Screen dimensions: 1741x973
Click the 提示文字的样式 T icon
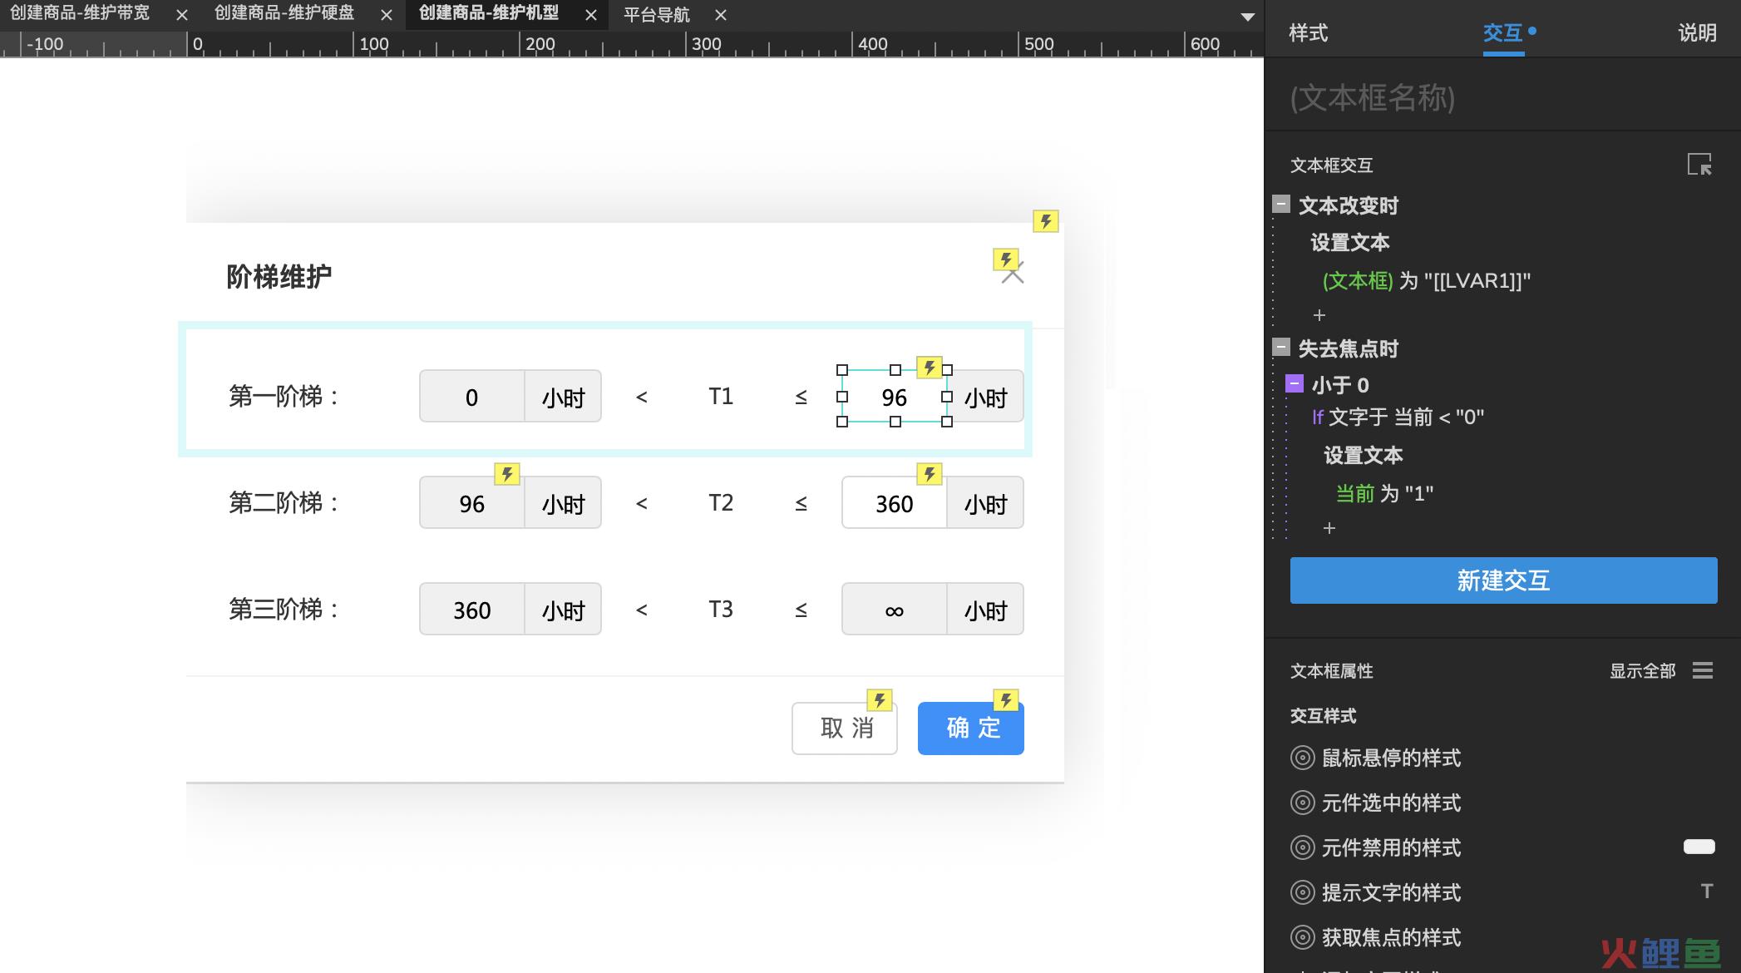point(1706,892)
